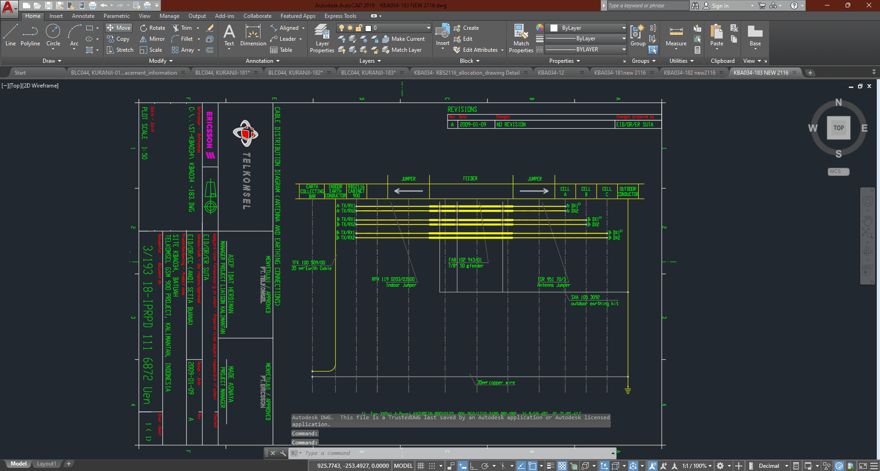
Task: Toggle MODEL space button in status bar
Action: [403, 466]
